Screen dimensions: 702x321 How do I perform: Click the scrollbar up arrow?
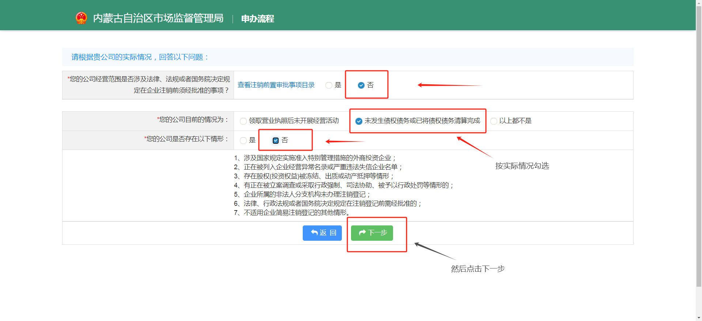[x=699, y=3]
